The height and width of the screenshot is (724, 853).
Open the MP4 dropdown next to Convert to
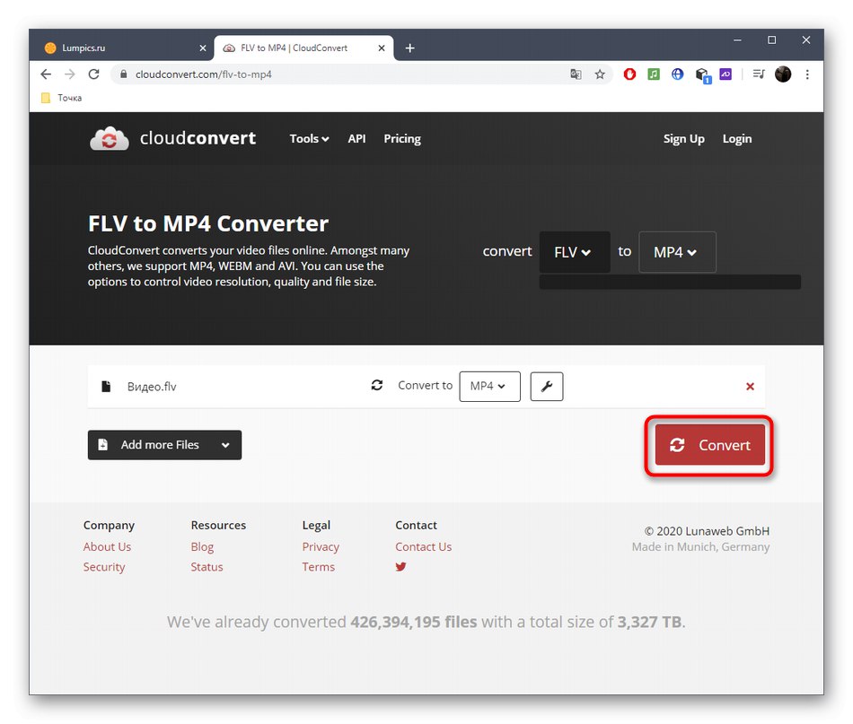coord(489,387)
